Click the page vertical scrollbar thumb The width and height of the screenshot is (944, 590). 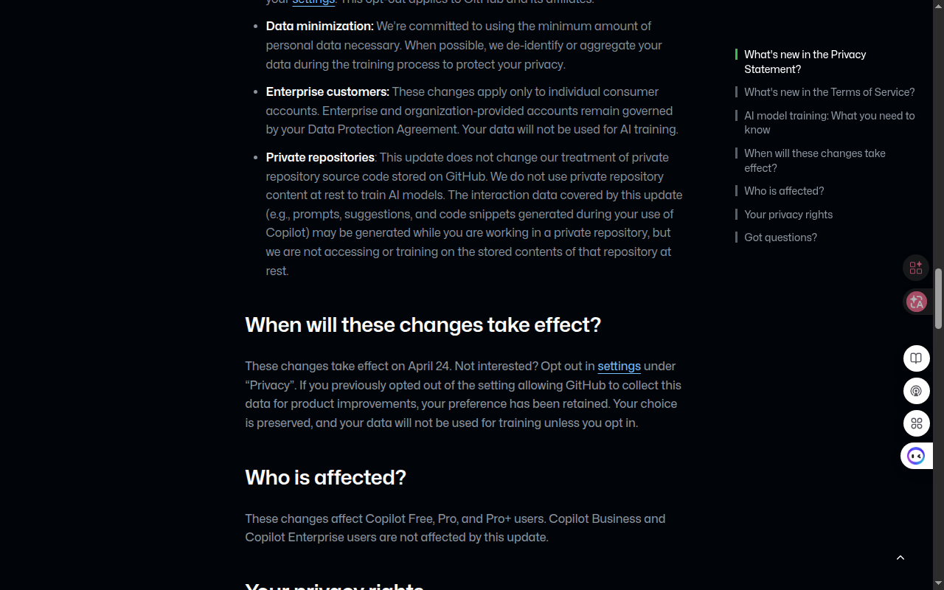click(x=938, y=299)
